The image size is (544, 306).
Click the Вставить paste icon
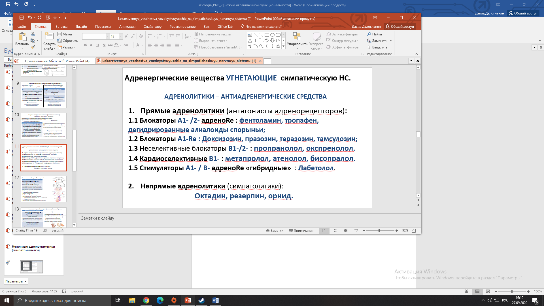(22, 37)
